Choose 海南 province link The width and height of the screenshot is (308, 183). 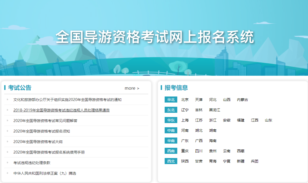pyautogui.click(x=213, y=141)
